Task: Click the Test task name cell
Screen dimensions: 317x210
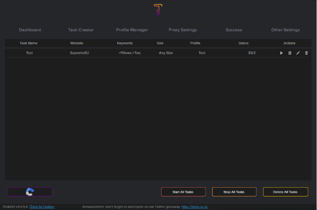Action: (30, 53)
